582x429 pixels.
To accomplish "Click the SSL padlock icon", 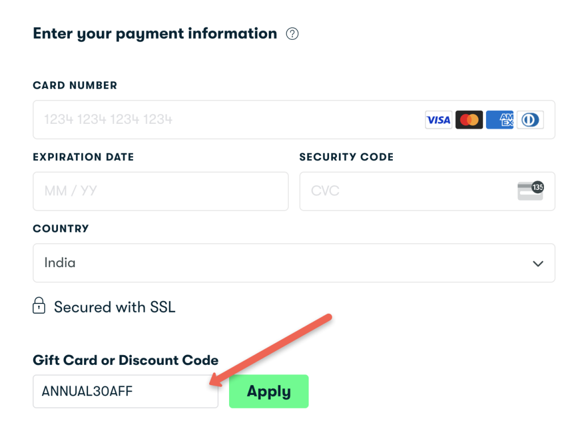I will (38, 306).
